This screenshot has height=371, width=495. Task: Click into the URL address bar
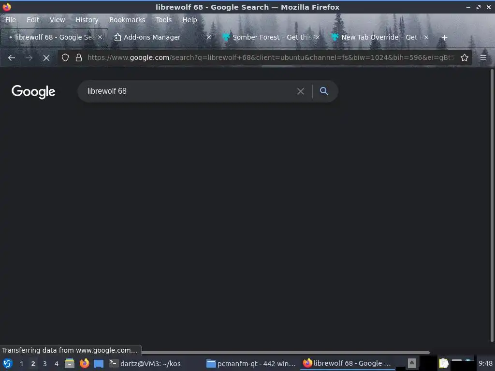pyautogui.click(x=271, y=57)
